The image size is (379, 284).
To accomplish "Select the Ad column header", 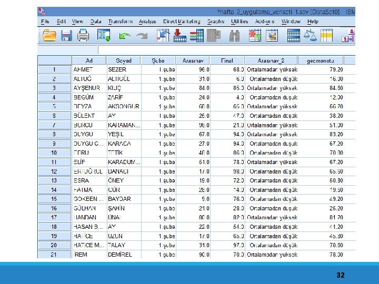I will [89, 60].
